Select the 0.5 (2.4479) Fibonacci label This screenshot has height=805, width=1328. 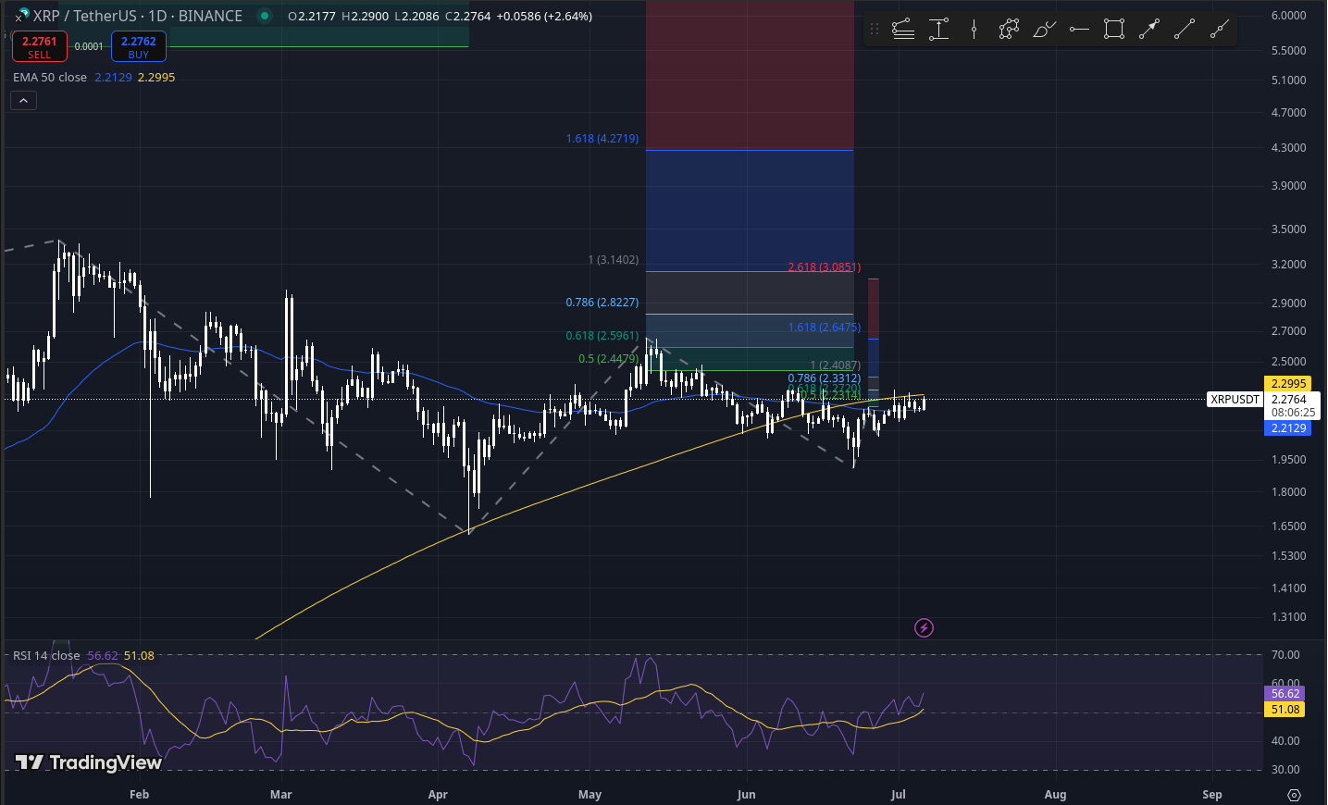pyautogui.click(x=608, y=359)
